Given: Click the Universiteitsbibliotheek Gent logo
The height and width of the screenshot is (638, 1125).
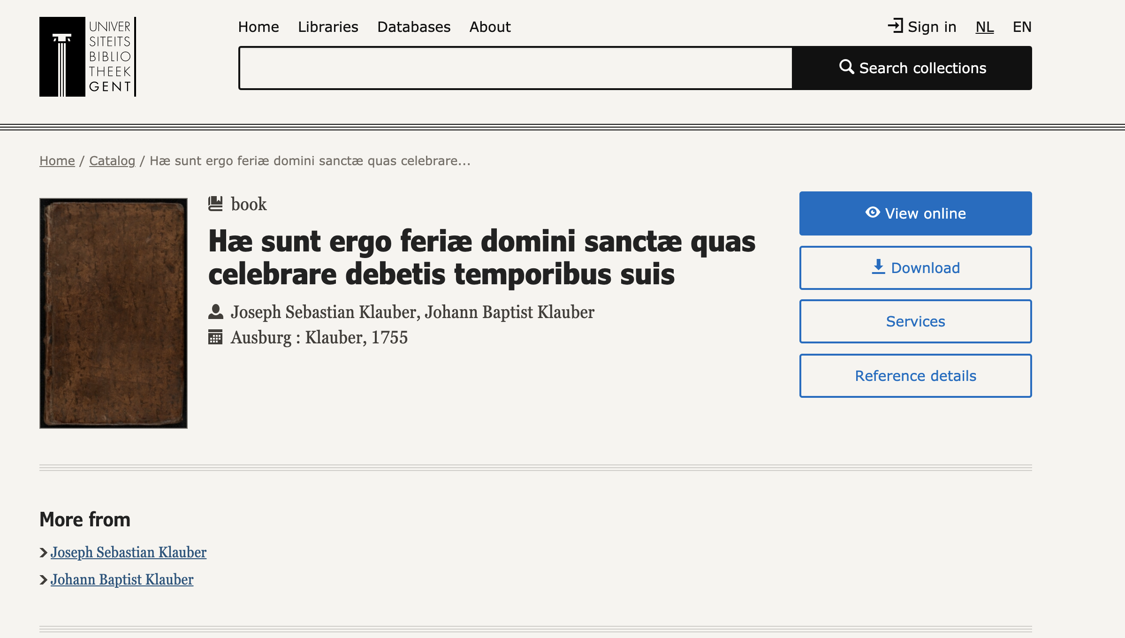Looking at the screenshot, I should 88,57.
